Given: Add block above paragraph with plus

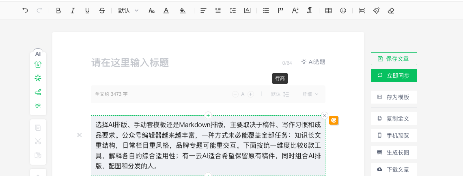Looking at the screenshot, I should [208, 115].
